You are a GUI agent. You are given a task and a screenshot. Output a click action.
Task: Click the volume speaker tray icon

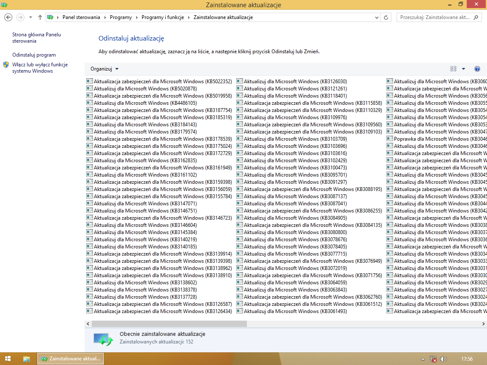tap(443, 359)
